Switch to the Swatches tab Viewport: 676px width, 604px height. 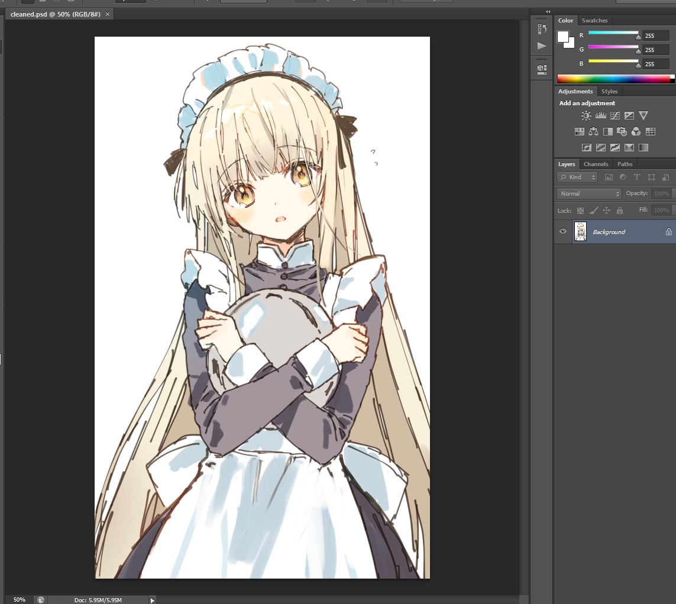click(594, 20)
